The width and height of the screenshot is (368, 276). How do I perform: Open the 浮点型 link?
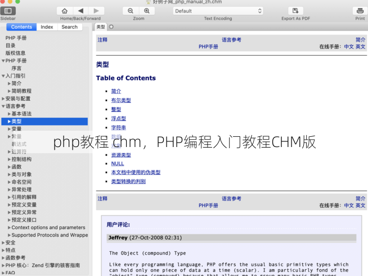[119, 119]
